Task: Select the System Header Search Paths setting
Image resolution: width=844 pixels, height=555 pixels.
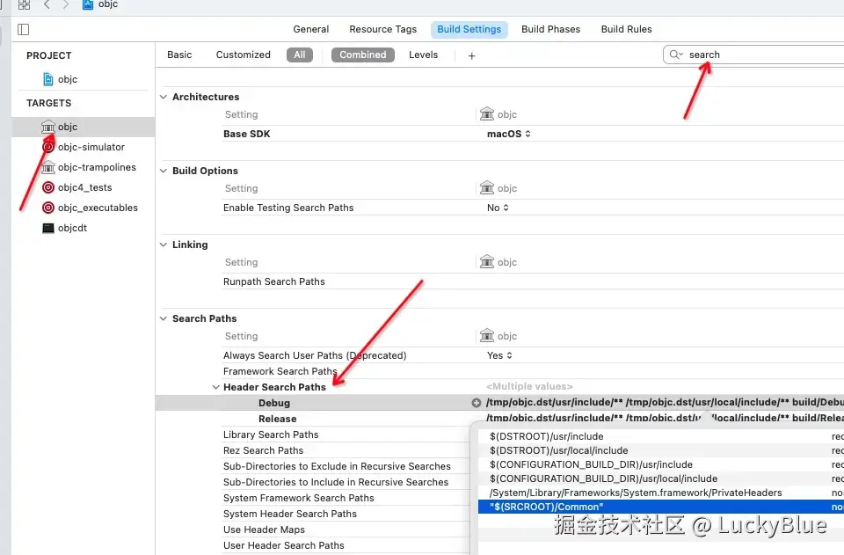Action: (x=290, y=514)
